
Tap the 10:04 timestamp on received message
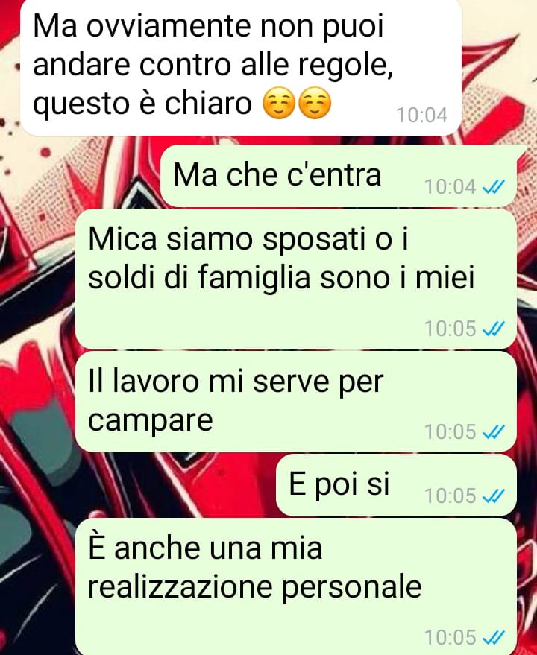coord(422,116)
